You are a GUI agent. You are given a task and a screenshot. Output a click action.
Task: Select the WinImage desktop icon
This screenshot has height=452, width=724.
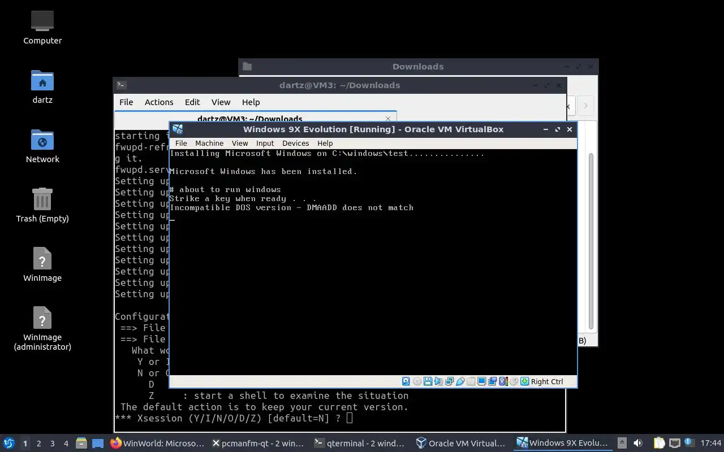click(x=42, y=264)
